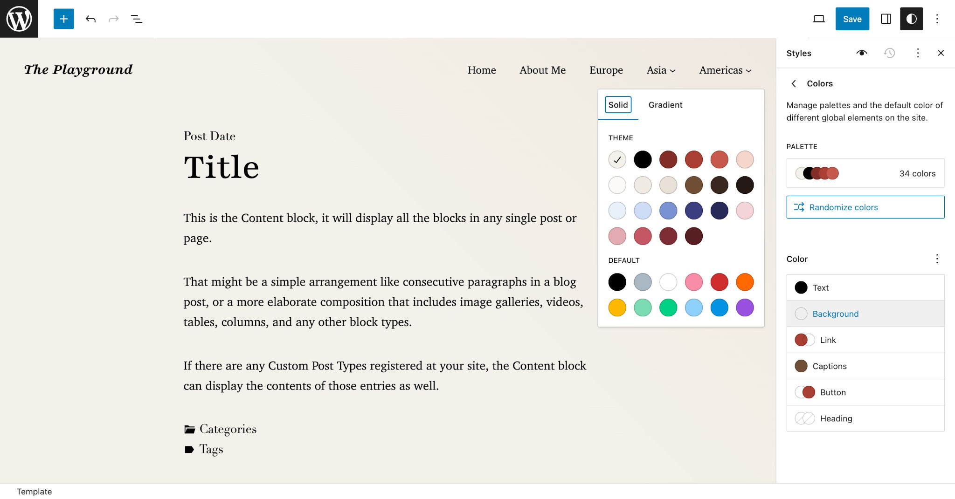Viewport: 955px width, 499px height.
Task: Collapse Colors back to Styles
Action: point(794,83)
